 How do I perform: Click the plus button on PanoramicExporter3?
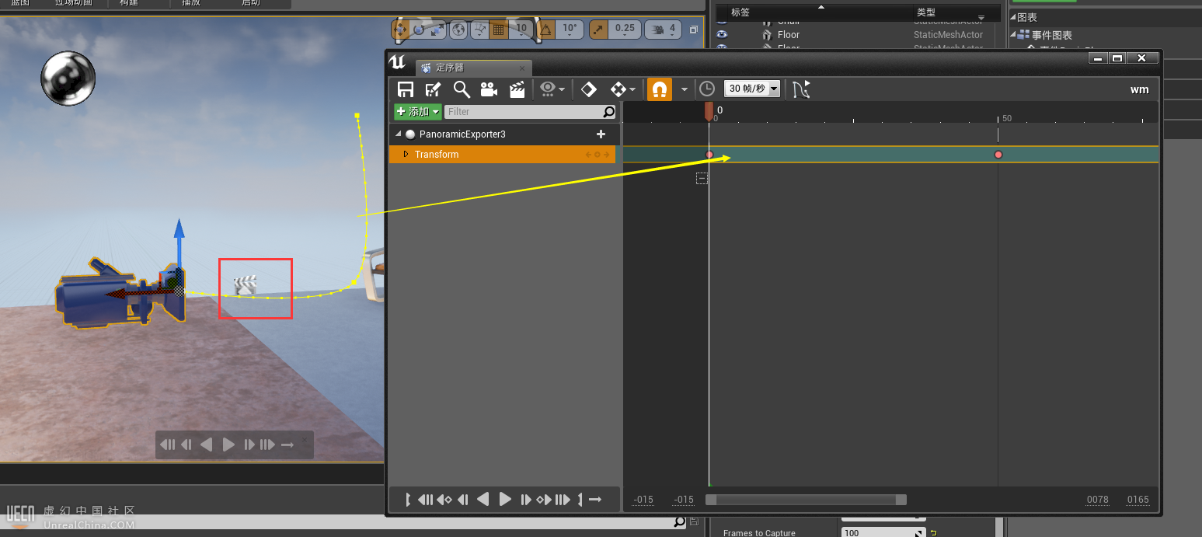point(601,134)
